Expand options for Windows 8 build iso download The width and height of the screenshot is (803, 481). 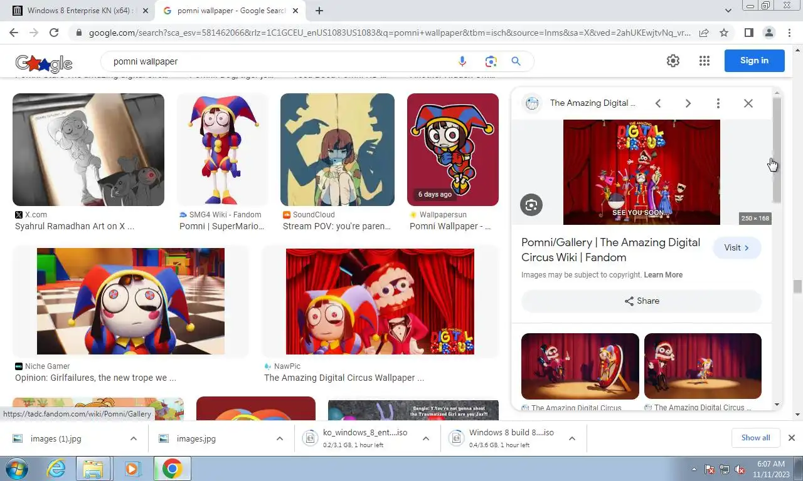click(572, 439)
